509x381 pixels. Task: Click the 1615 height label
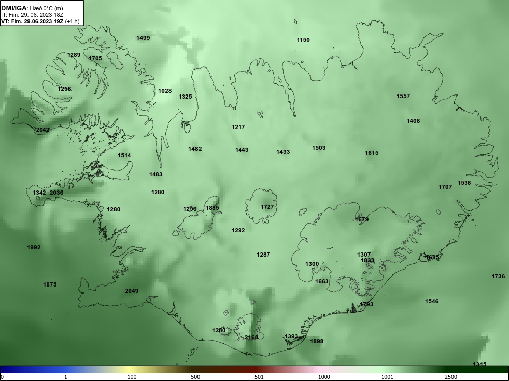click(372, 153)
